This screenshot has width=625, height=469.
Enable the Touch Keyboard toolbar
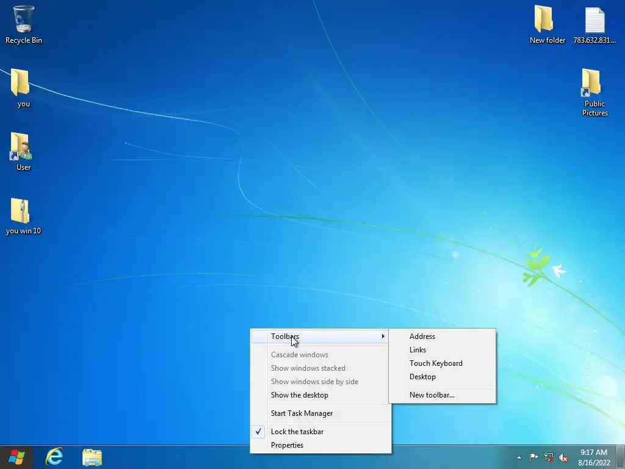coord(443,363)
